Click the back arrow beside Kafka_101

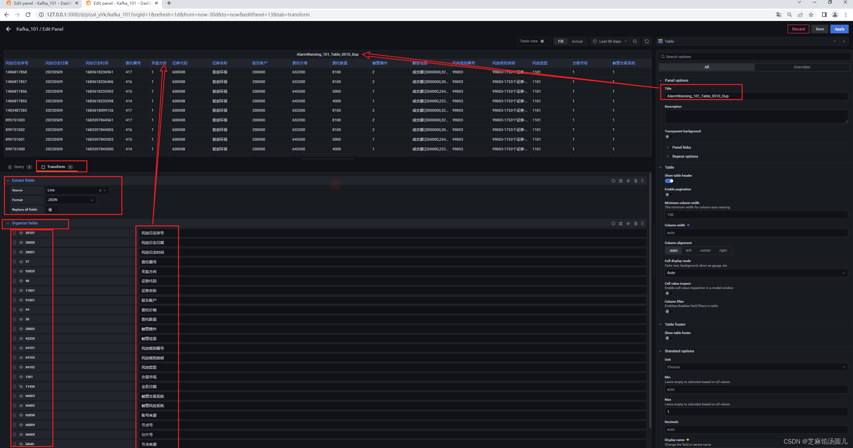point(8,29)
